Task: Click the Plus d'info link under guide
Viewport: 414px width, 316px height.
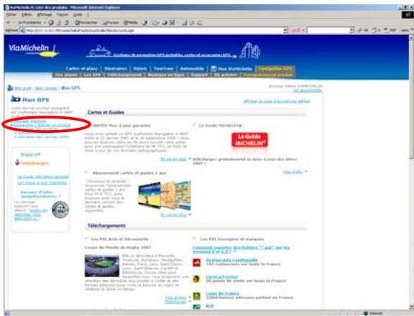Action: (x=293, y=172)
